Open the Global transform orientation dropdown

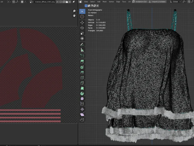tap(175, 2)
